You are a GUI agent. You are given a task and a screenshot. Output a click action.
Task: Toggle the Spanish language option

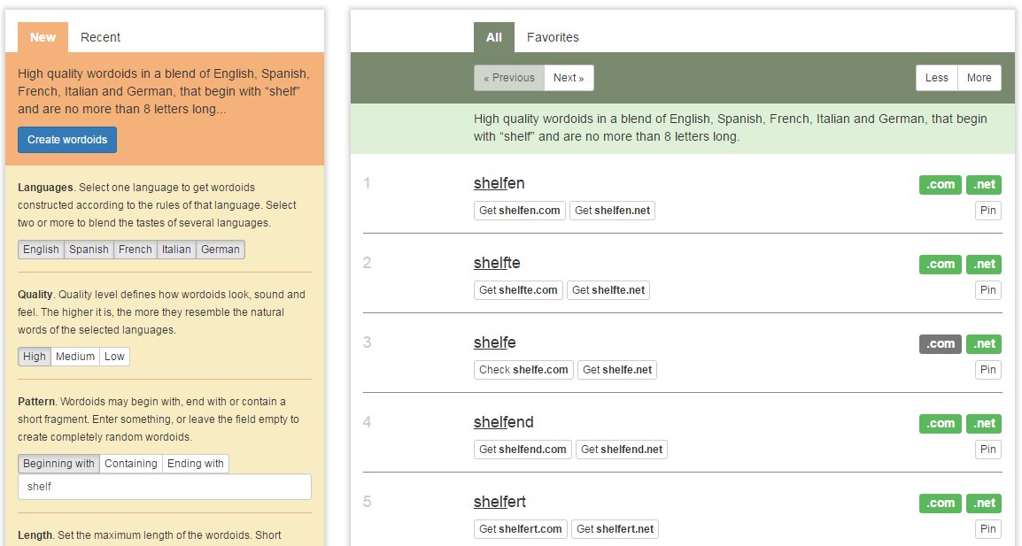coord(89,250)
